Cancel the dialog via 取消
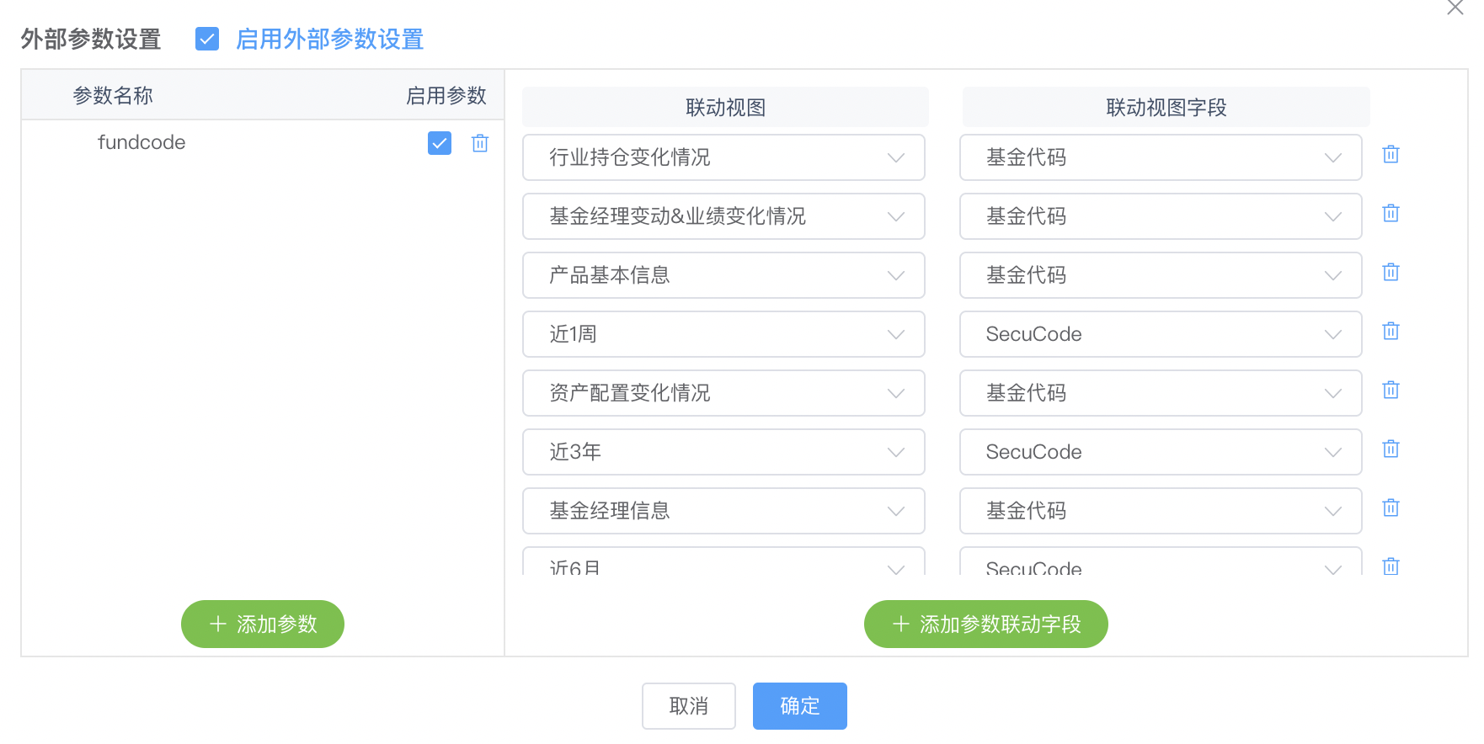This screenshot has width=1484, height=744. 689,706
